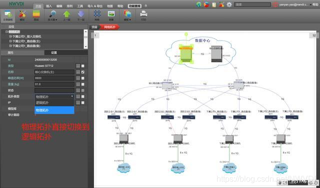This screenshot has height=188, width=320.
Task: Click the paint brush icon in top bar
Action: [221, 4]
